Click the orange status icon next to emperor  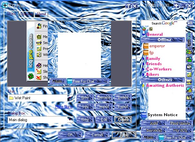pos(146,46)
